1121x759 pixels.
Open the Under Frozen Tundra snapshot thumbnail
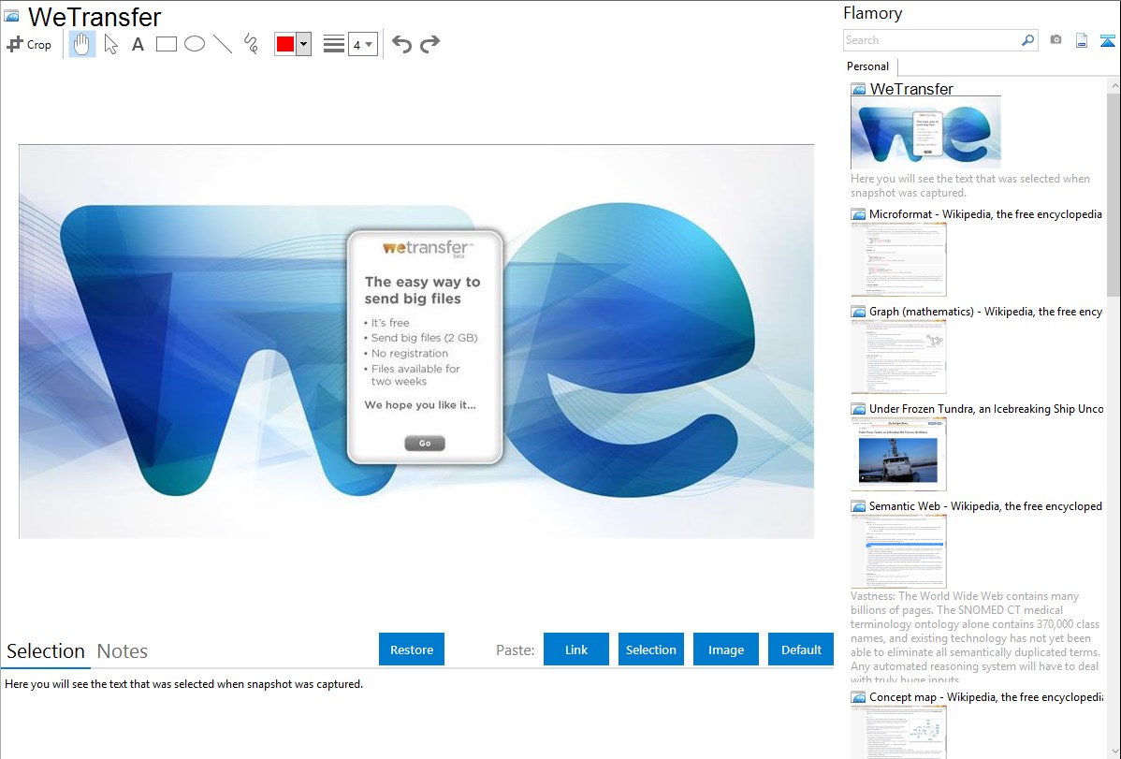(x=898, y=454)
